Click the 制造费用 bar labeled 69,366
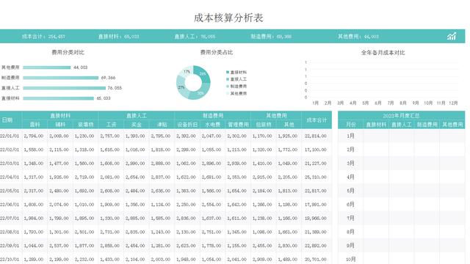 point(60,78)
